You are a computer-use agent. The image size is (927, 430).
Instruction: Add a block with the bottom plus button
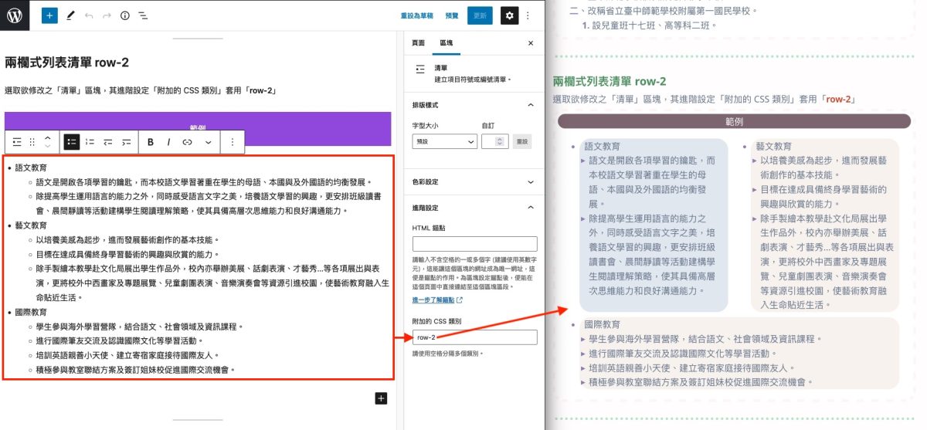pos(380,398)
